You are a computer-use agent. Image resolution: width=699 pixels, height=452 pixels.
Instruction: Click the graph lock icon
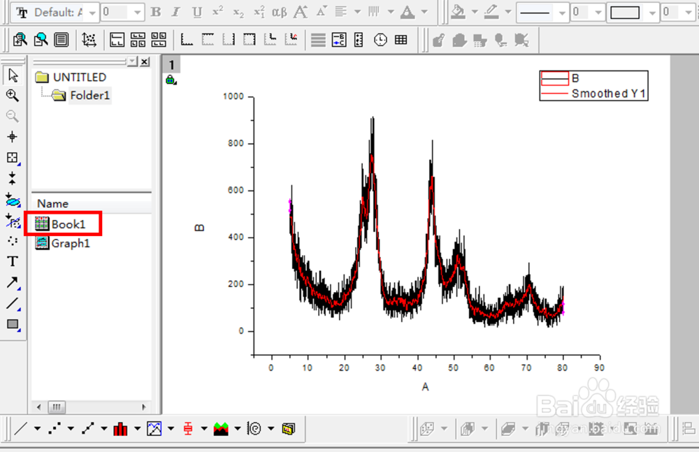tap(171, 80)
